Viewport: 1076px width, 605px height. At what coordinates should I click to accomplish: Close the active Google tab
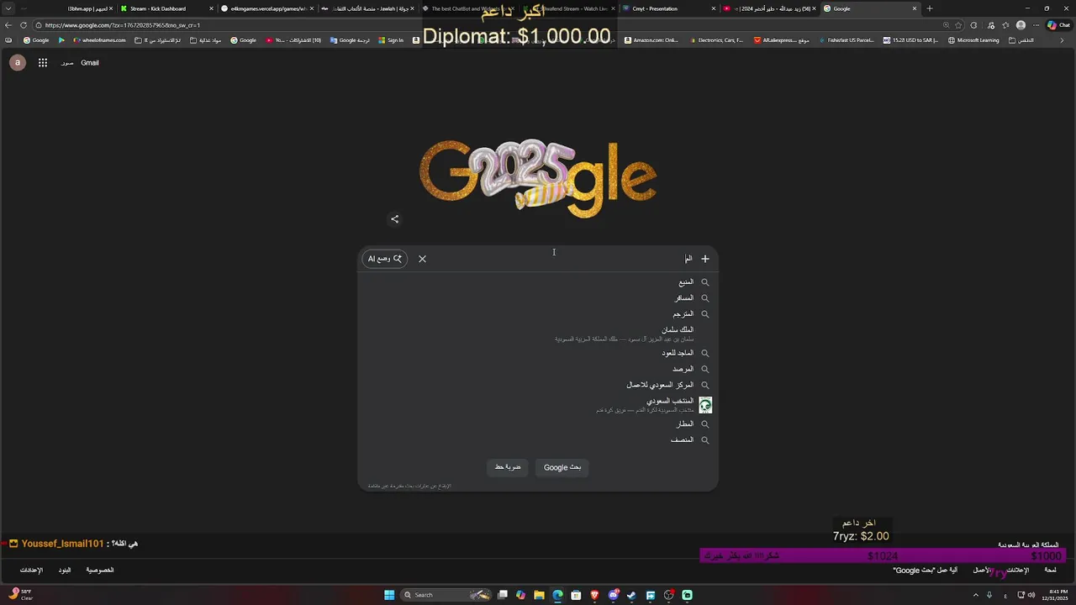pos(915,8)
